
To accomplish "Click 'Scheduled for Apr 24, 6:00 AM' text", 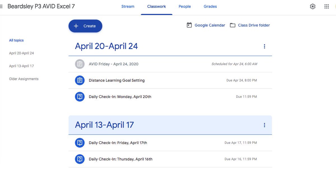I will (x=234, y=64).
